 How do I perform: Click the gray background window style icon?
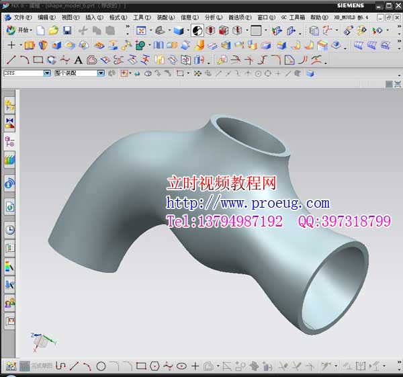(256, 31)
